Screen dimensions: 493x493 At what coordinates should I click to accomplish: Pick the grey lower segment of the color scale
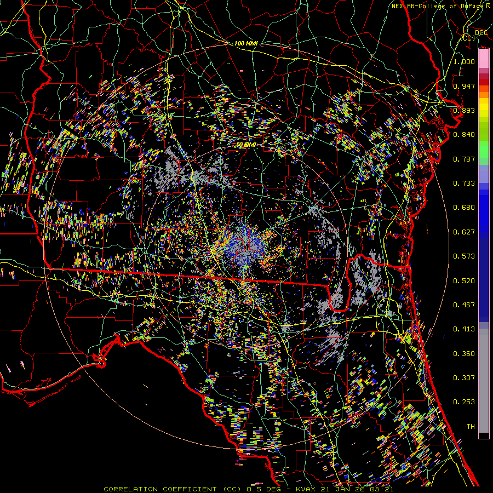click(x=484, y=381)
